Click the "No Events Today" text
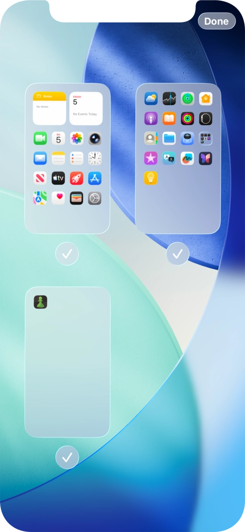245x532 pixels. [85, 114]
